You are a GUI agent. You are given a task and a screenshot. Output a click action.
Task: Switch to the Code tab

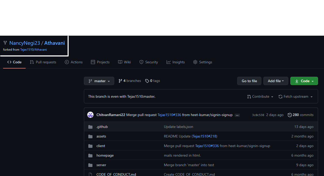tap(14, 62)
